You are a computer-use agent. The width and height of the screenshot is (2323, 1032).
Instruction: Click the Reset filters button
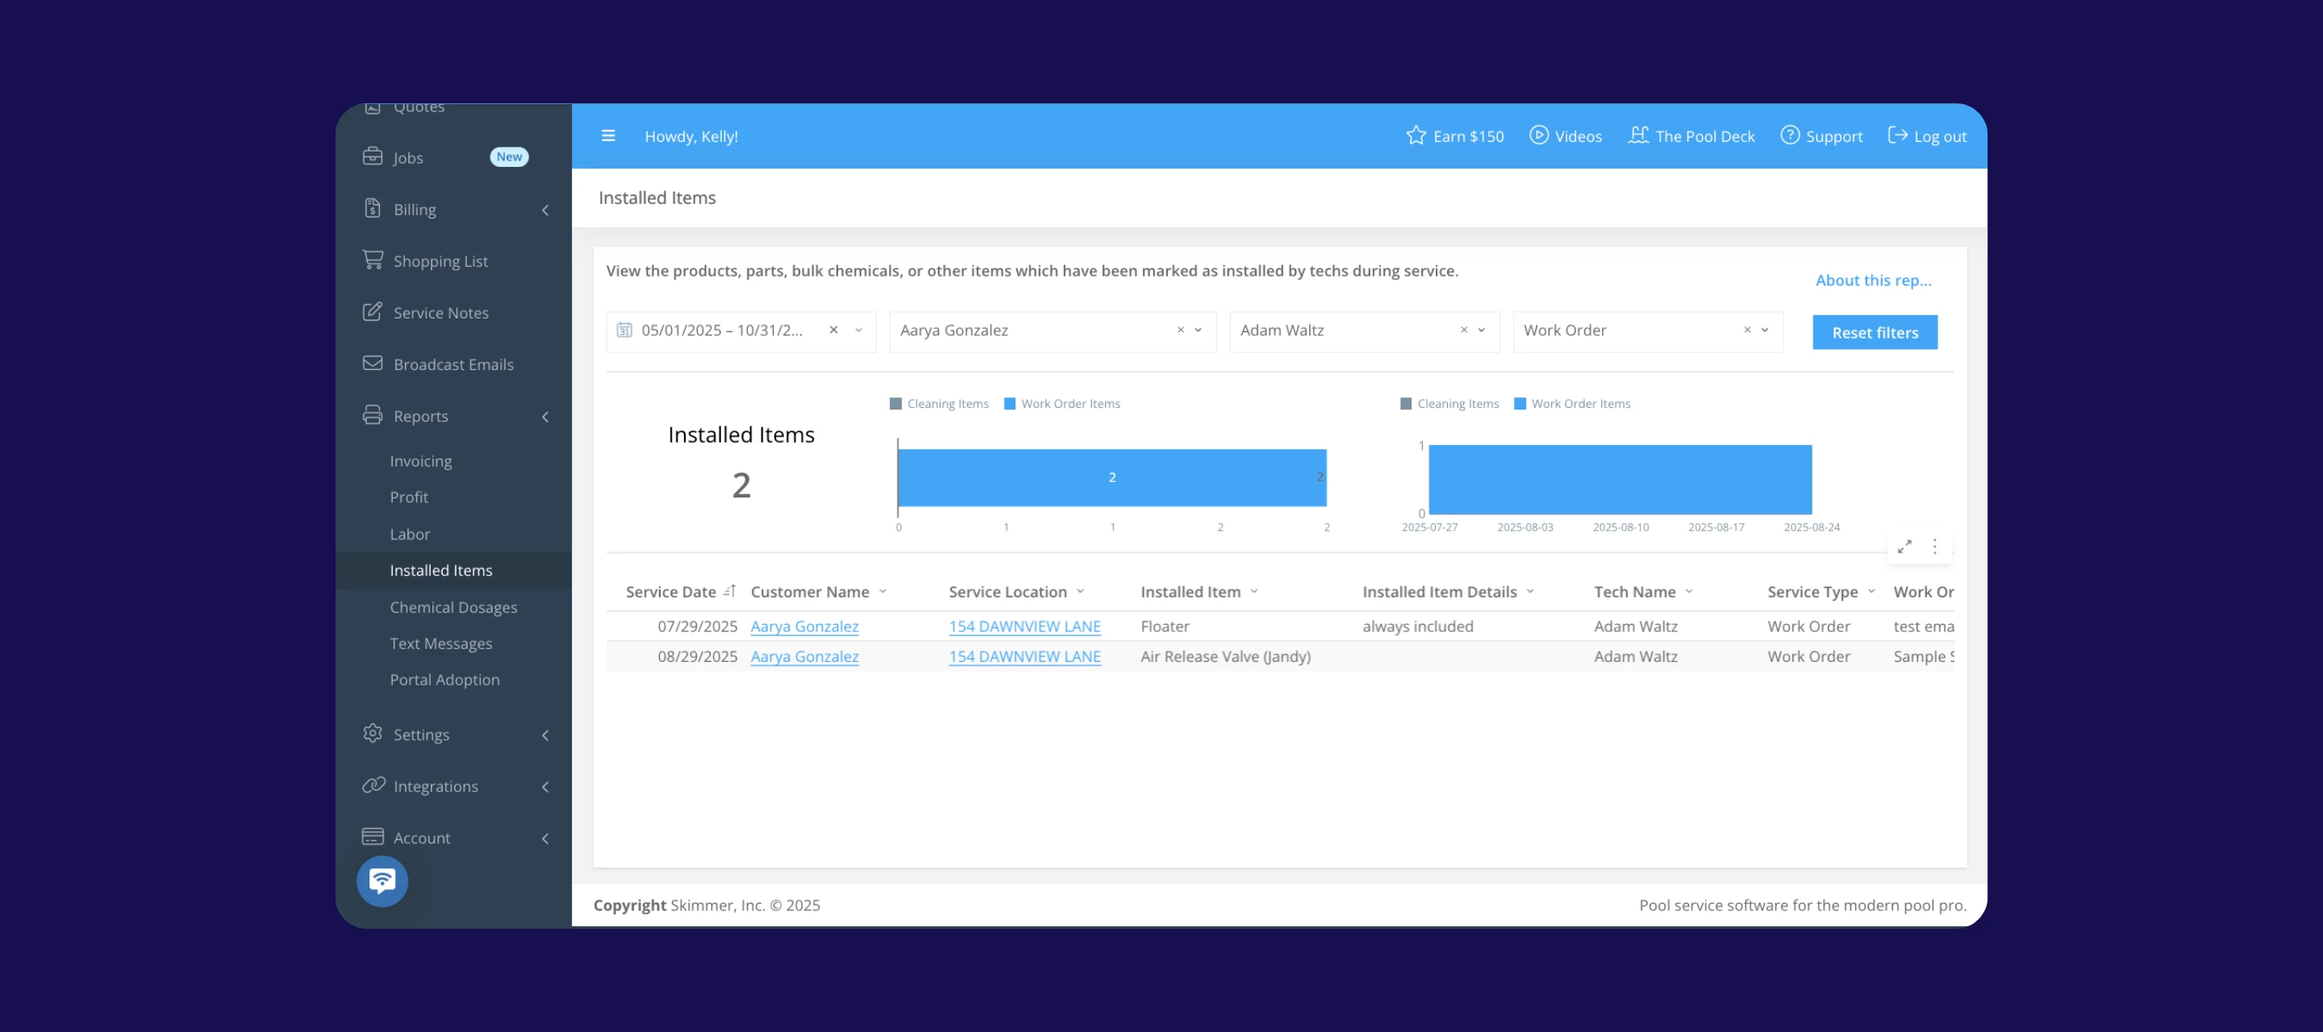pos(1874,333)
